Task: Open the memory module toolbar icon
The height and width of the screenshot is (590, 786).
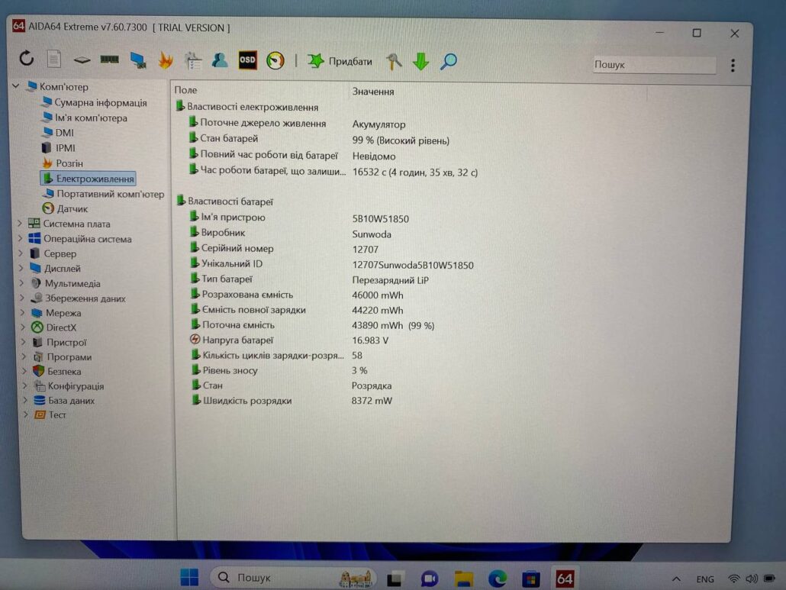Action: tap(109, 60)
